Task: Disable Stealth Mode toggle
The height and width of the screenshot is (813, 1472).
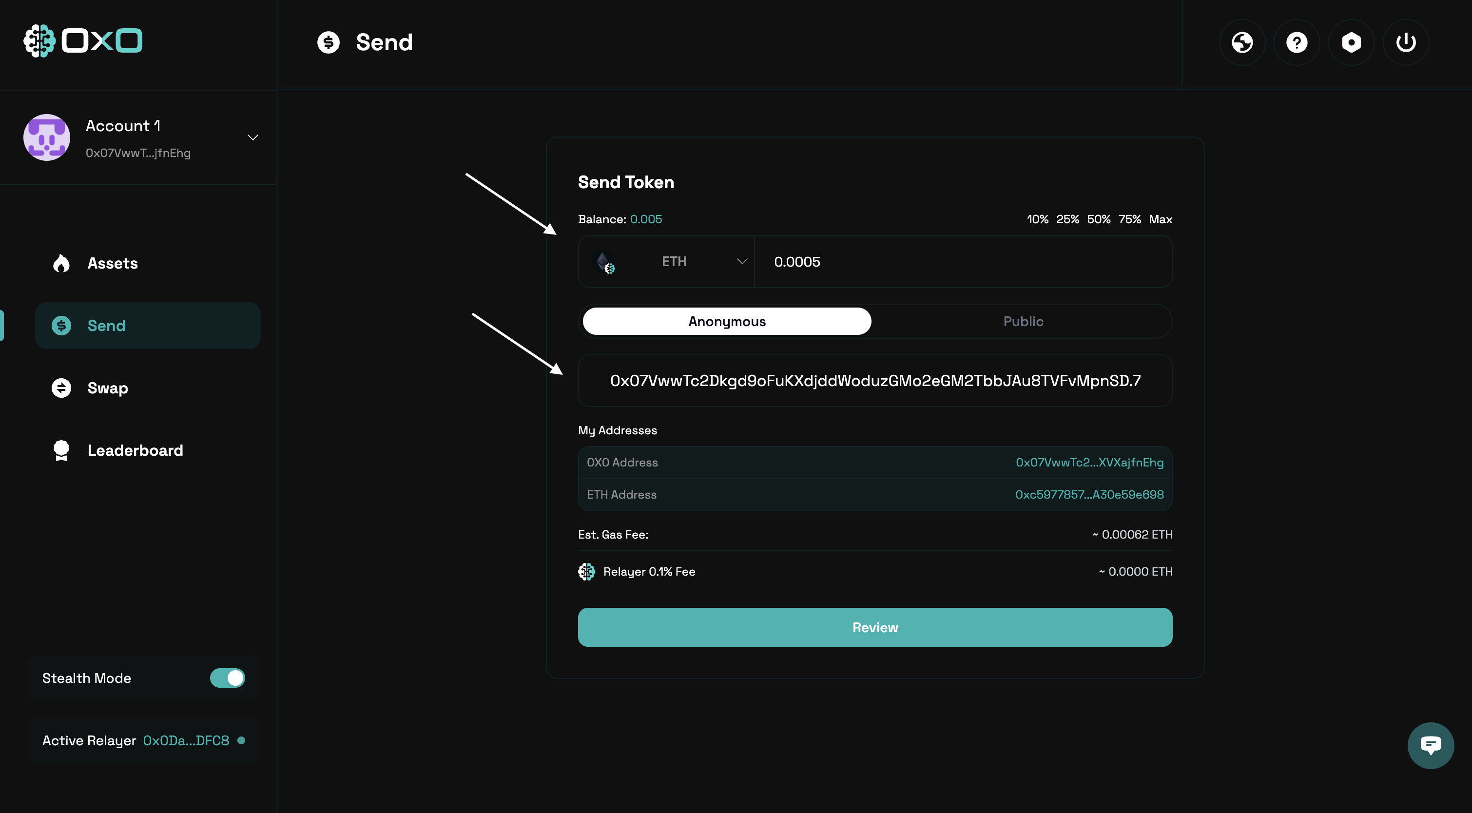Action: 227,678
